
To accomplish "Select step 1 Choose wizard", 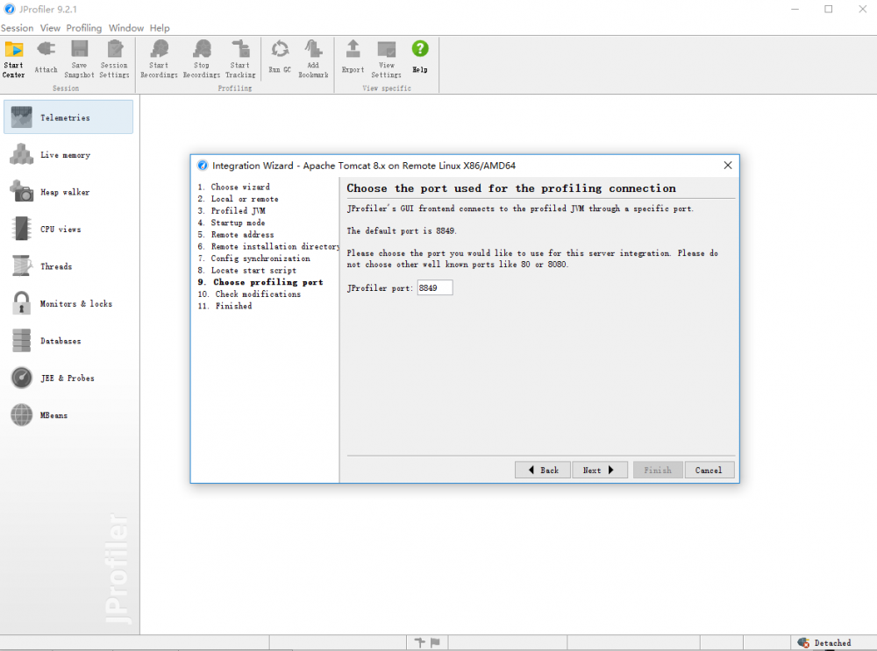I will click(234, 187).
